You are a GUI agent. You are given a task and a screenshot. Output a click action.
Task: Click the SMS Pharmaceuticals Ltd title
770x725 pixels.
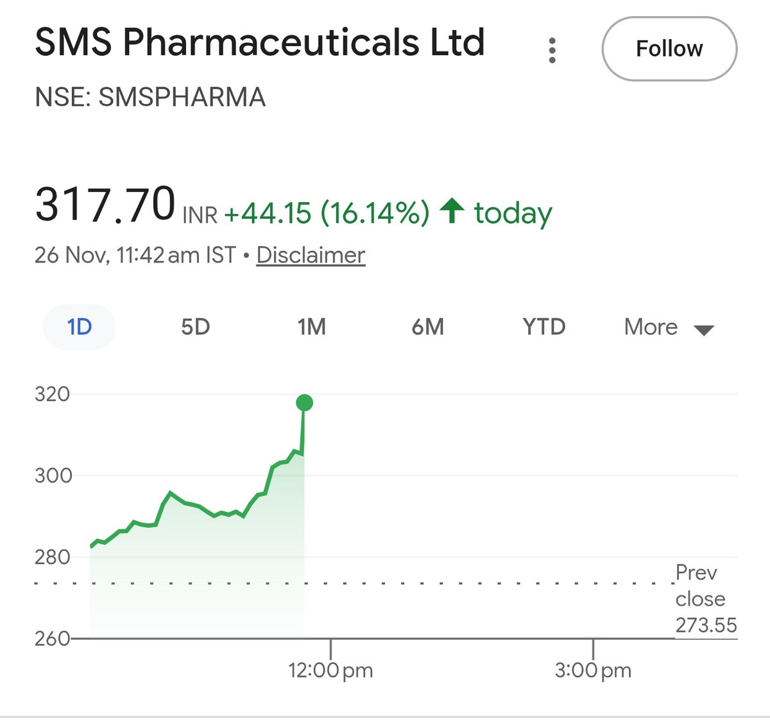pos(260,42)
